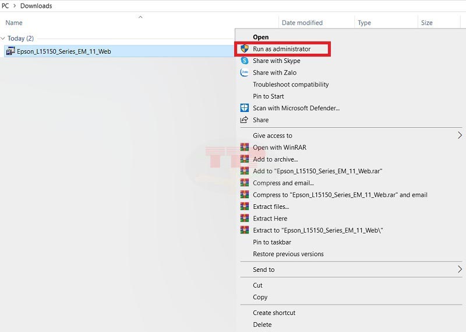
Task: Sort by the Name column header
Action: (14, 23)
